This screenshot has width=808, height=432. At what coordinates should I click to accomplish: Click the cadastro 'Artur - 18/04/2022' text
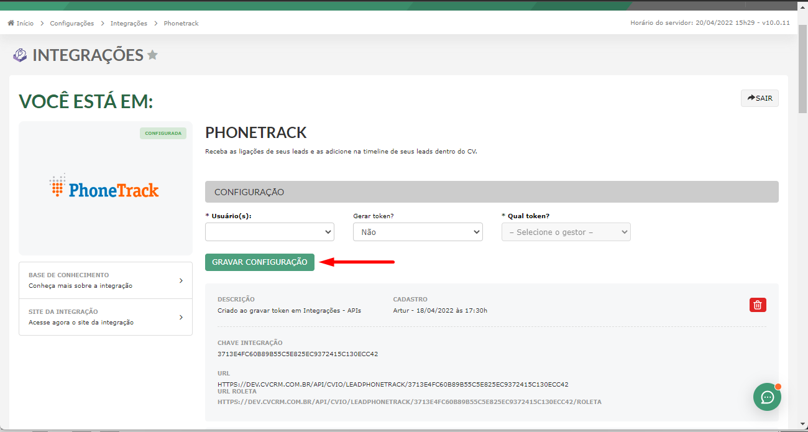(440, 310)
